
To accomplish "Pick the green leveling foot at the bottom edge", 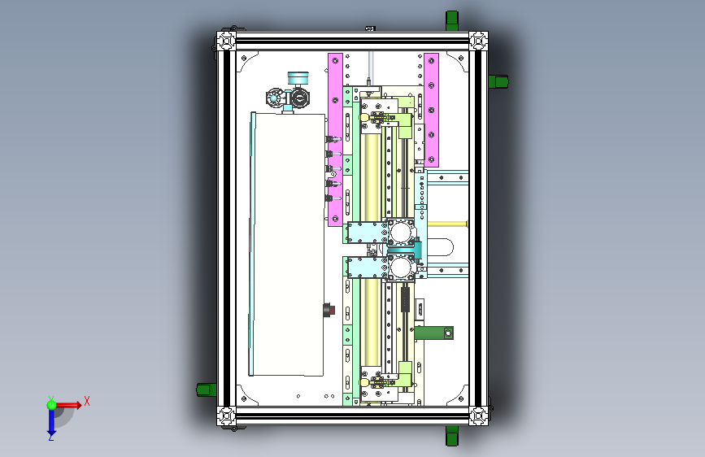I will click(452, 435).
